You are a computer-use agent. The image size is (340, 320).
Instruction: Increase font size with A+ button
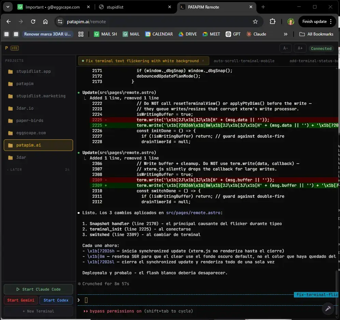point(300,48)
